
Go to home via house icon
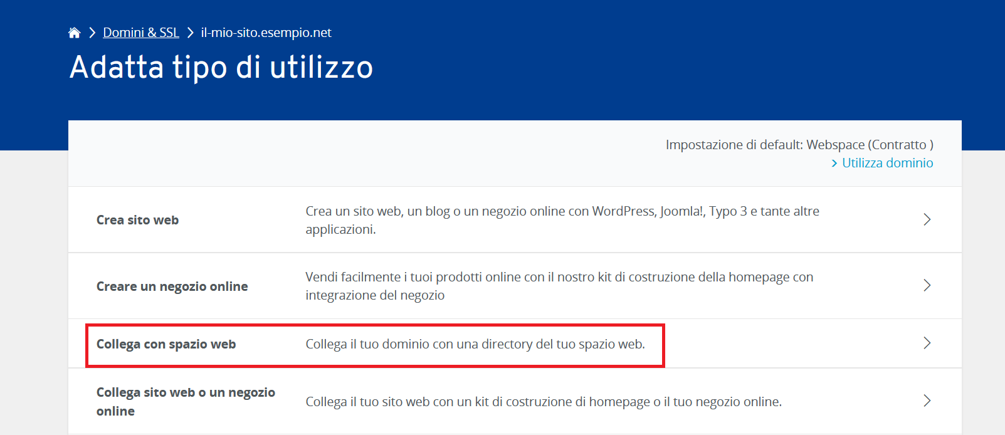click(x=75, y=33)
